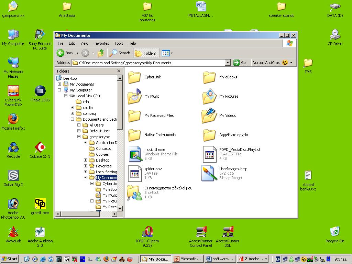Select the PDVD_MediaDisc.PlayList file icon

point(209,154)
